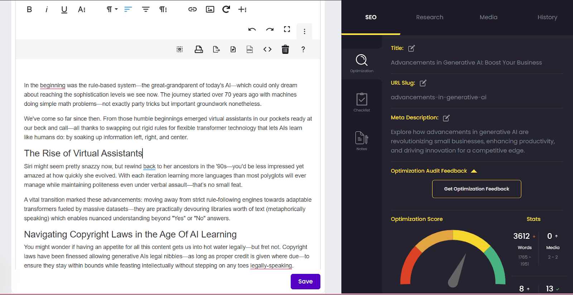Viewport: 573px width, 295px height.
Task: Click the title text Advancements in Generative AI
Action: point(466,63)
